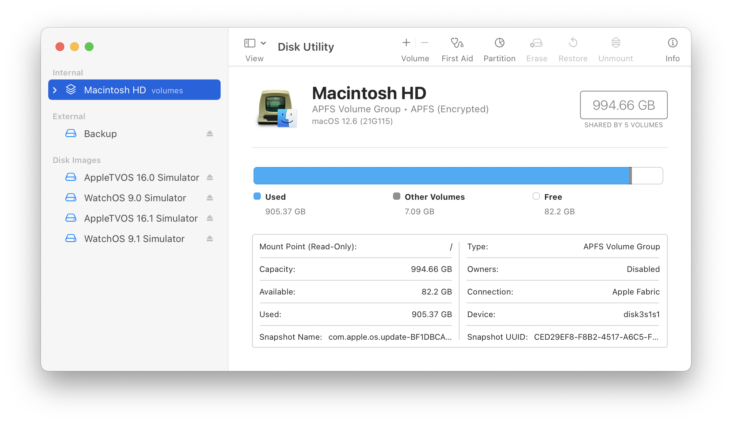
Task: Select WatchOS 9.1 Simulator disk image
Action: (x=134, y=239)
